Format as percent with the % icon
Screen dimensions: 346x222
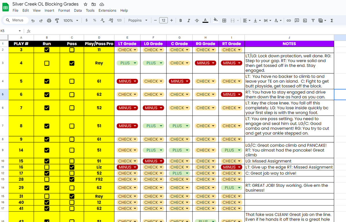pyautogui.click(x=95, y=20)
